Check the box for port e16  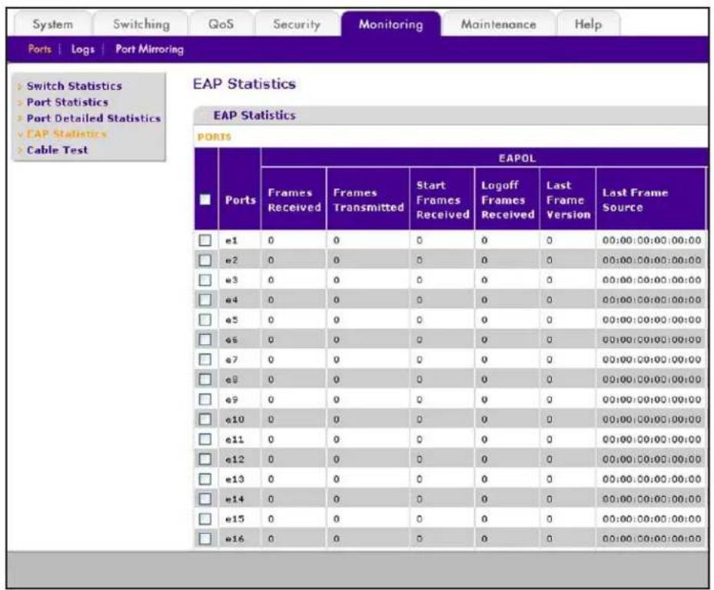point(205,539)
